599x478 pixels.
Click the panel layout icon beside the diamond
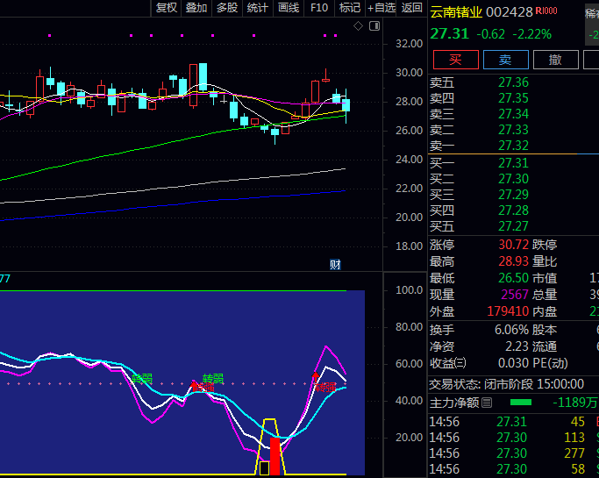click(374, 26)
